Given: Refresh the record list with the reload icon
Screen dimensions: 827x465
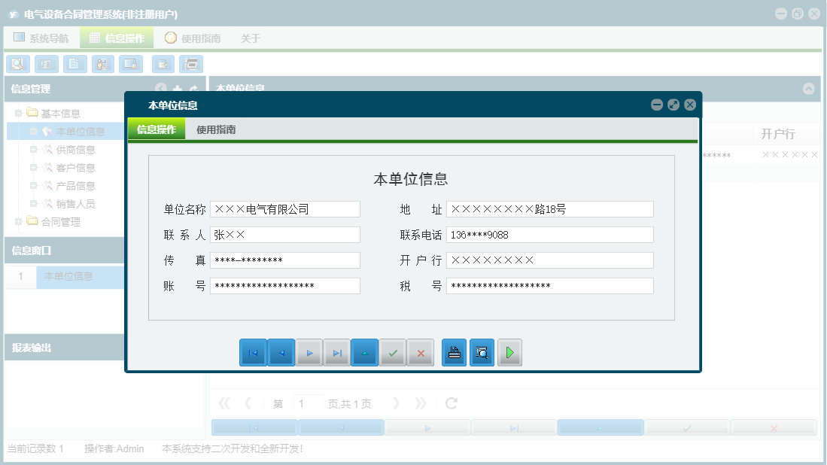Looking at the screenshot, I should (x=450, y=403).
